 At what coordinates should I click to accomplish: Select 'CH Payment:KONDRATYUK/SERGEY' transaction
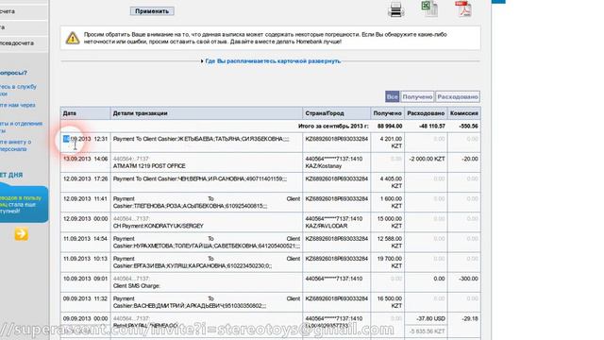pos(158,226)
